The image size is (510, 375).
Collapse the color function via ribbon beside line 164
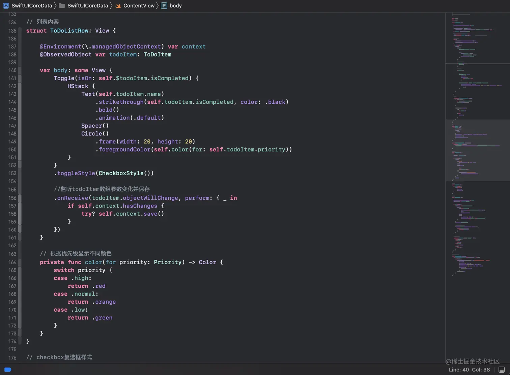(20, 262)
